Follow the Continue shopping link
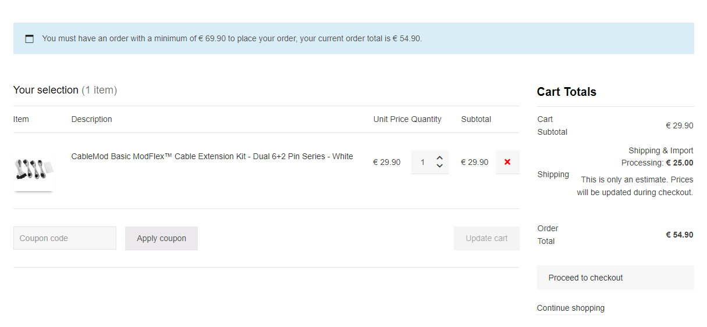This screenshot has width=707, height=327. pyautogui.click(x=570, y=308)
